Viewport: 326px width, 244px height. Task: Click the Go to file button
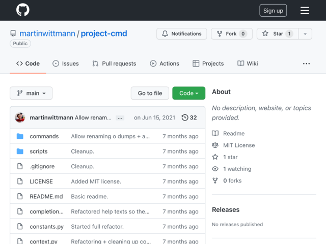(150, 93)
